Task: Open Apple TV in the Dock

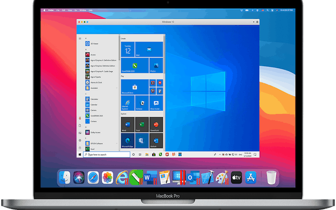Action: [236, 177]
